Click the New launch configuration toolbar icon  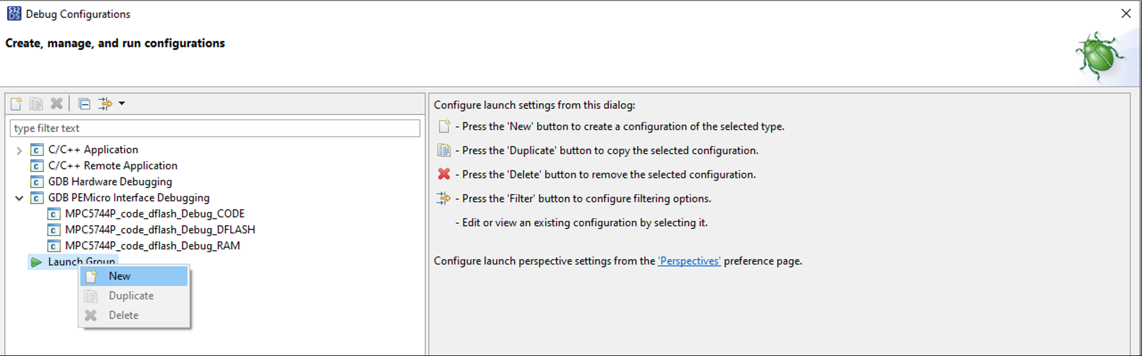coord(17,104)
